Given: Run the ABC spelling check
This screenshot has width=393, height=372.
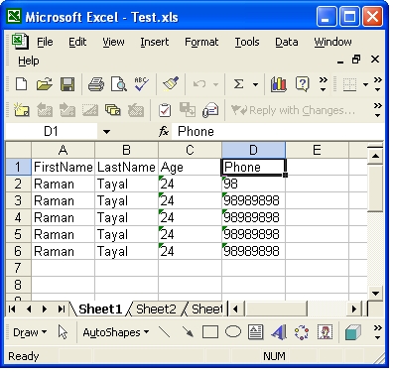Looking at the screenshot, I should point(141,84).
